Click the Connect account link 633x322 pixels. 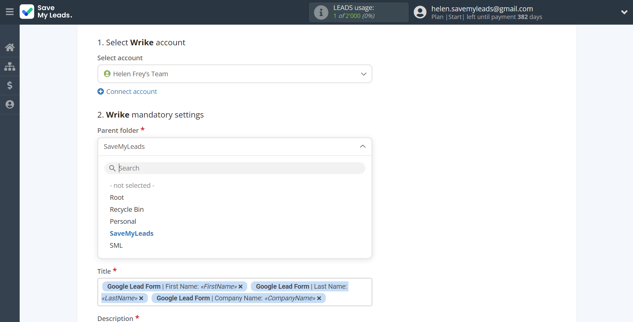point(132,92)
